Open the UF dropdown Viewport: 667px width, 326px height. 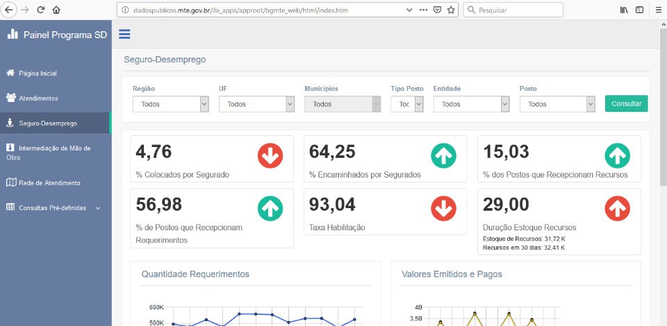click(x=256, y=104)
